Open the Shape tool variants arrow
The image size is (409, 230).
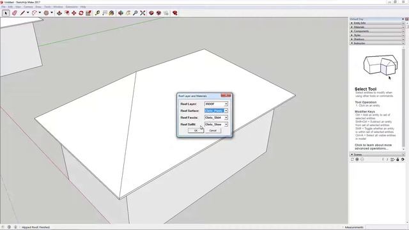pos(52,13)
